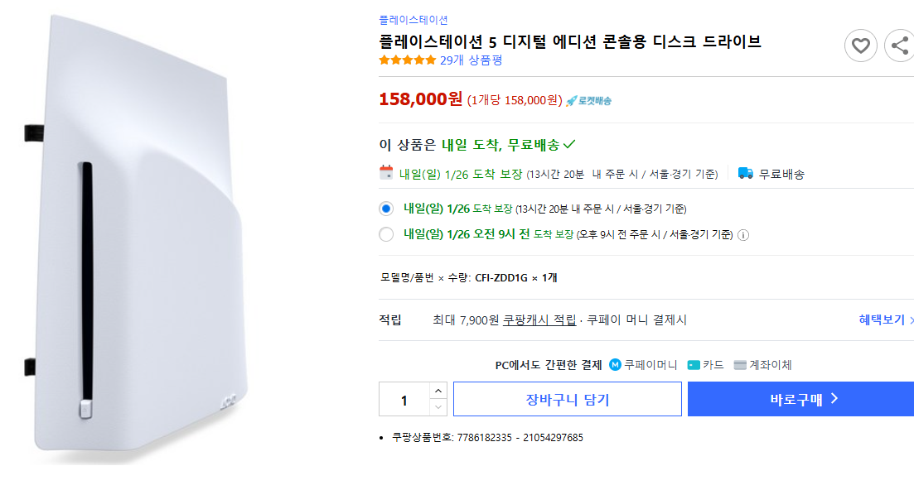This screenshot has height=490, width=914.
Task: Click the orange star rating icons
Action: [407, 60]
